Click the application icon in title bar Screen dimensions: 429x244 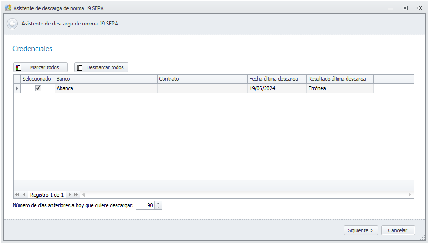click(x=8, y=8)
